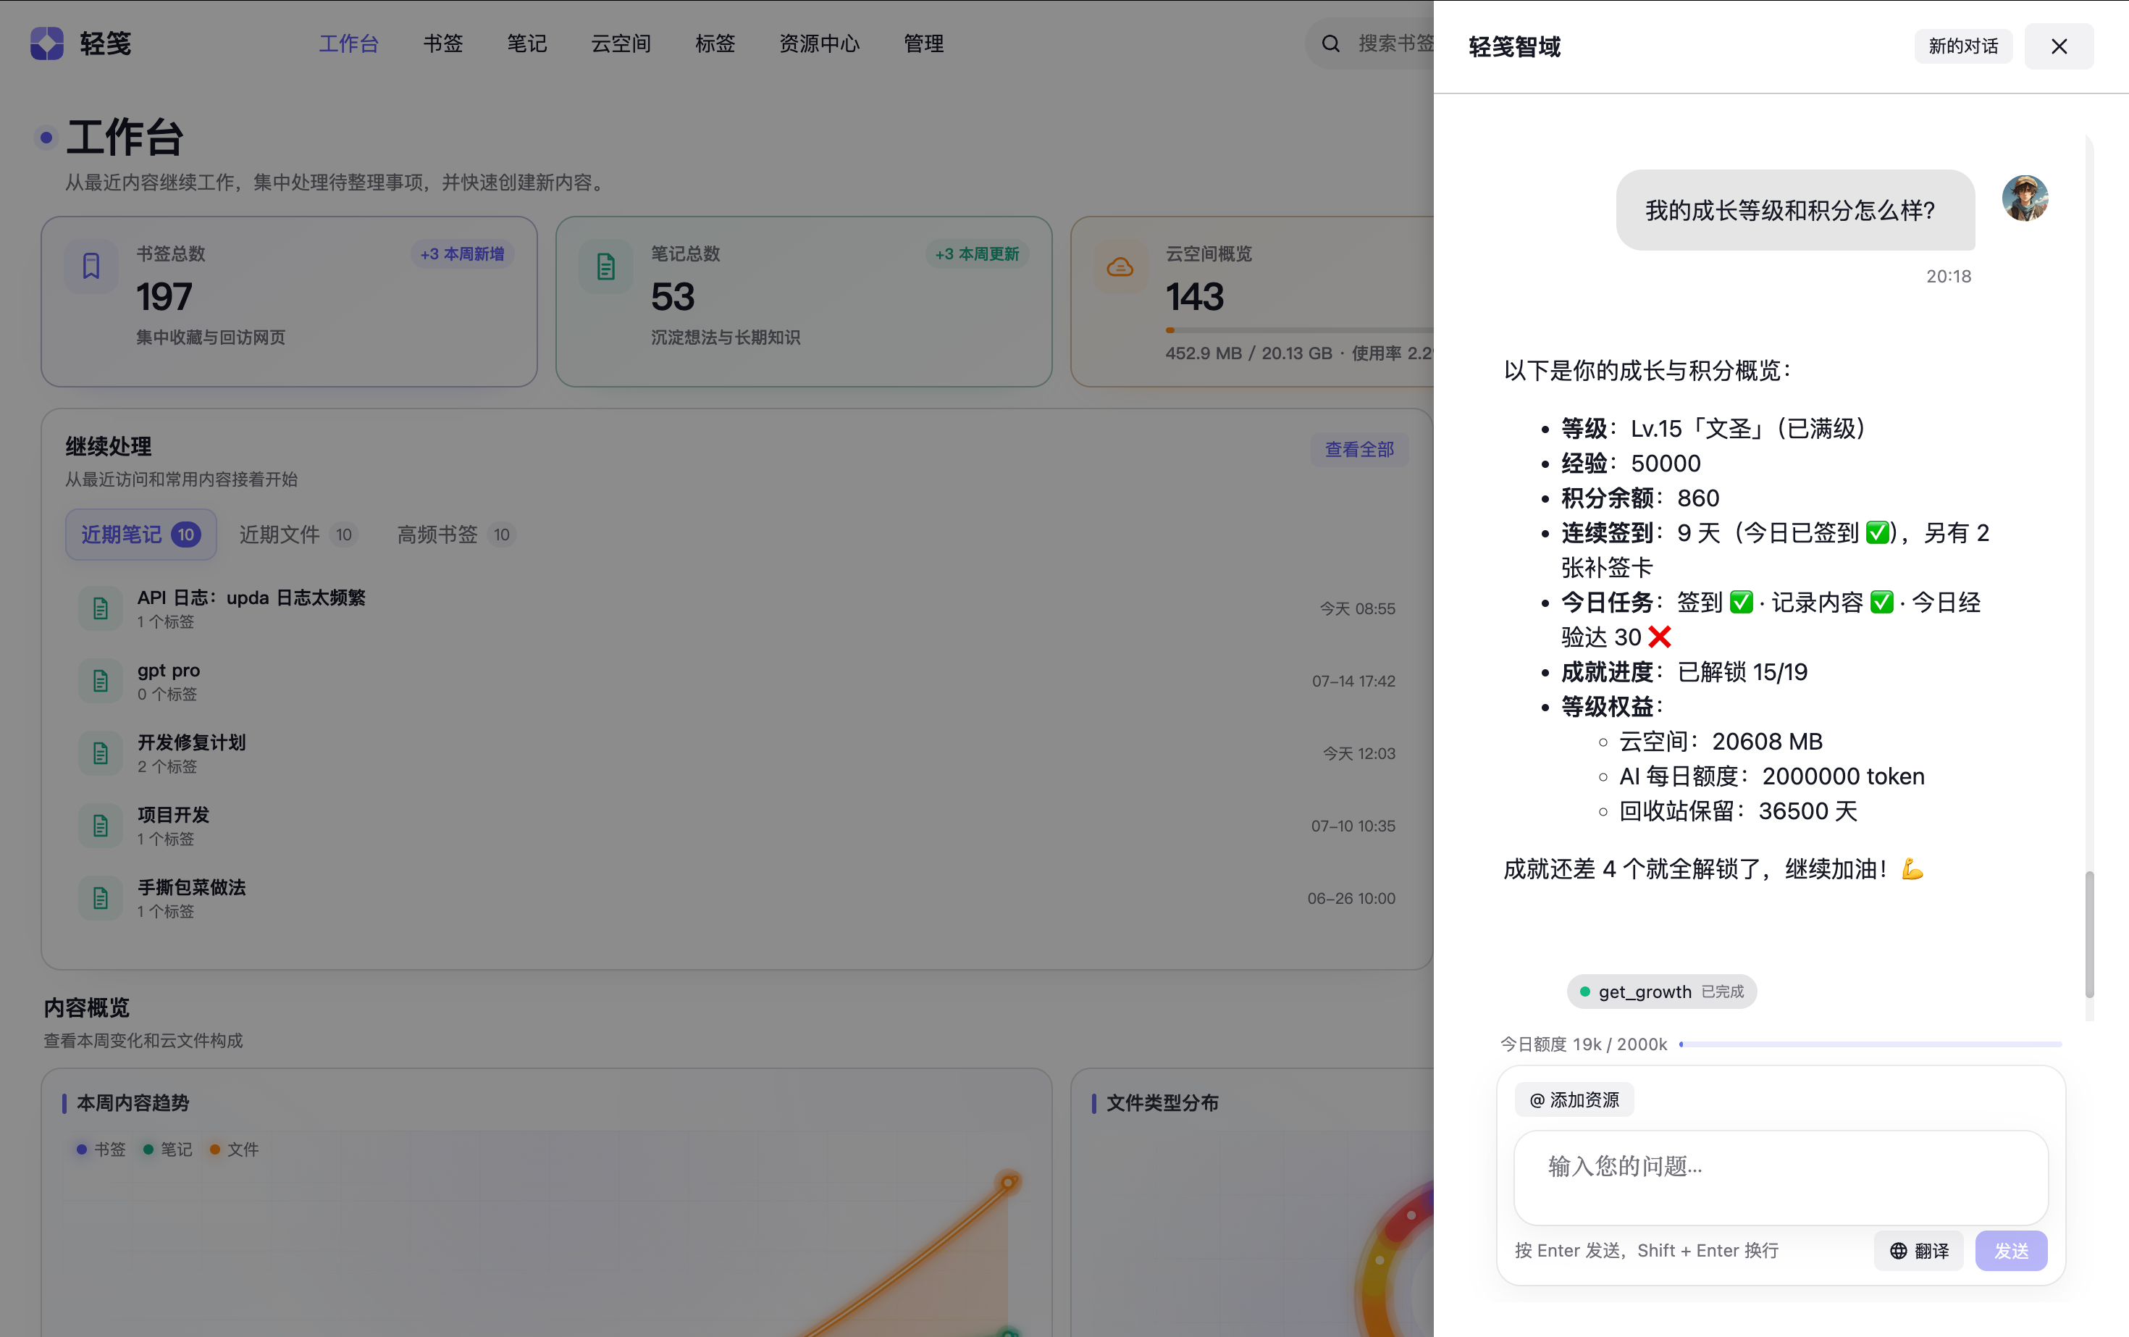Close the 轻笺智域 chat panel
The width and height of the screenshot is (2129, 1337).
(2059, 46)
